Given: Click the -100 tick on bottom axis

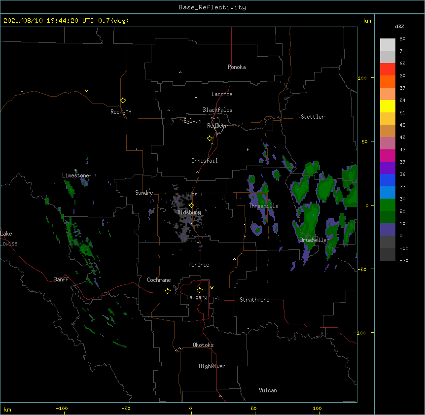Looking at the screenshot, I should tap(62, 408).
